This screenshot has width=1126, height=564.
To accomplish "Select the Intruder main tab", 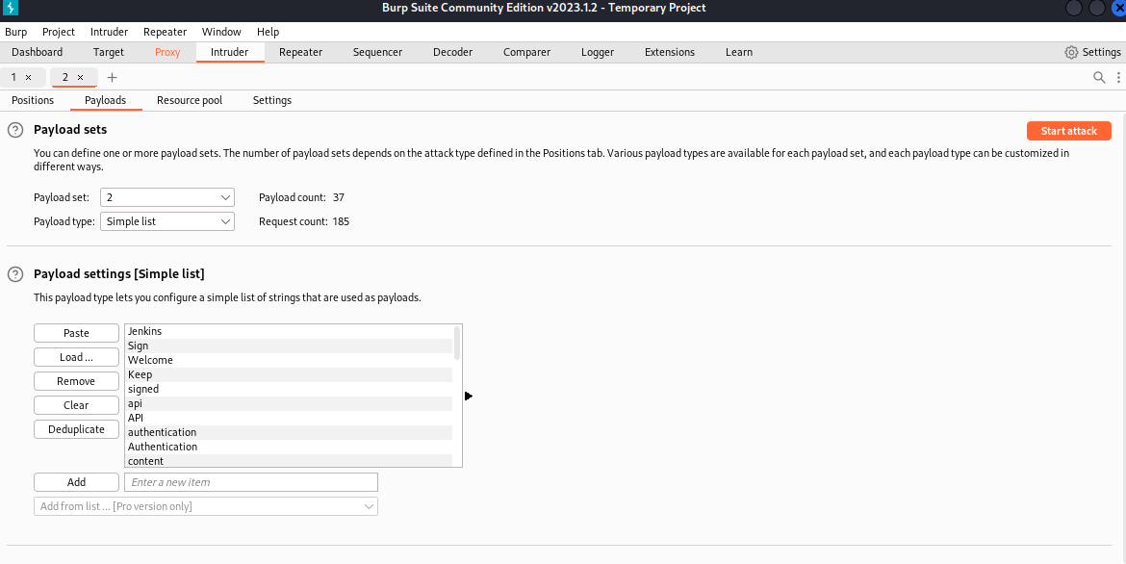I will [x=230, y=52].
